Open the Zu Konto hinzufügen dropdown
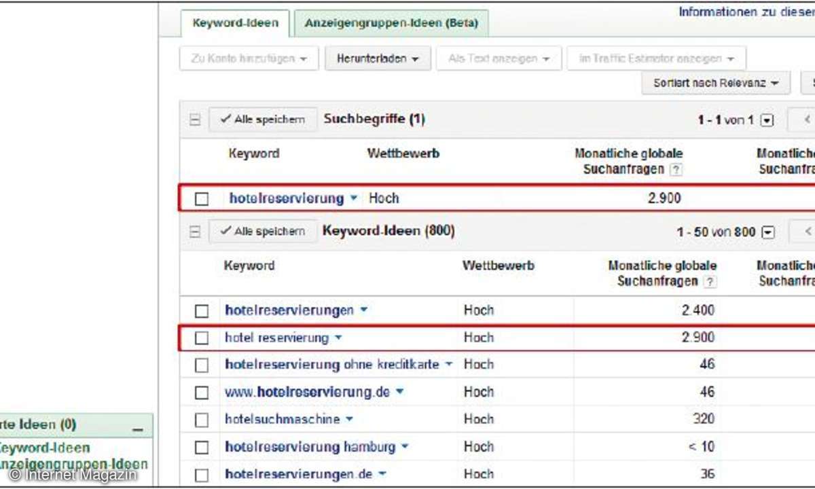815x489 pixels. [249, 58]
